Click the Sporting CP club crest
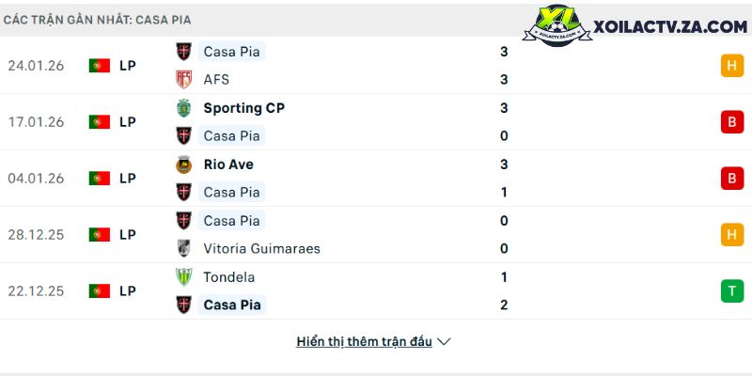The height and width of the screenshot is (376, 752). tap(184, 108)
